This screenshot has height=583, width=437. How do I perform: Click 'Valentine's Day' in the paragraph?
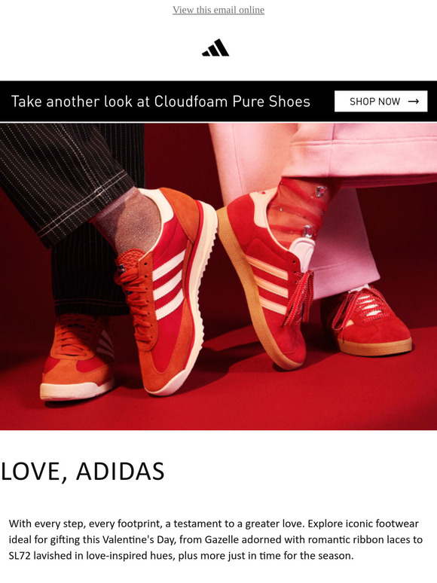click(138, 539)
